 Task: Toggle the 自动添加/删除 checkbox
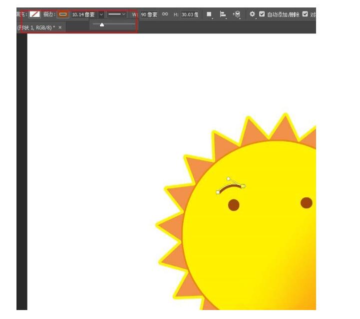[262, 14]
